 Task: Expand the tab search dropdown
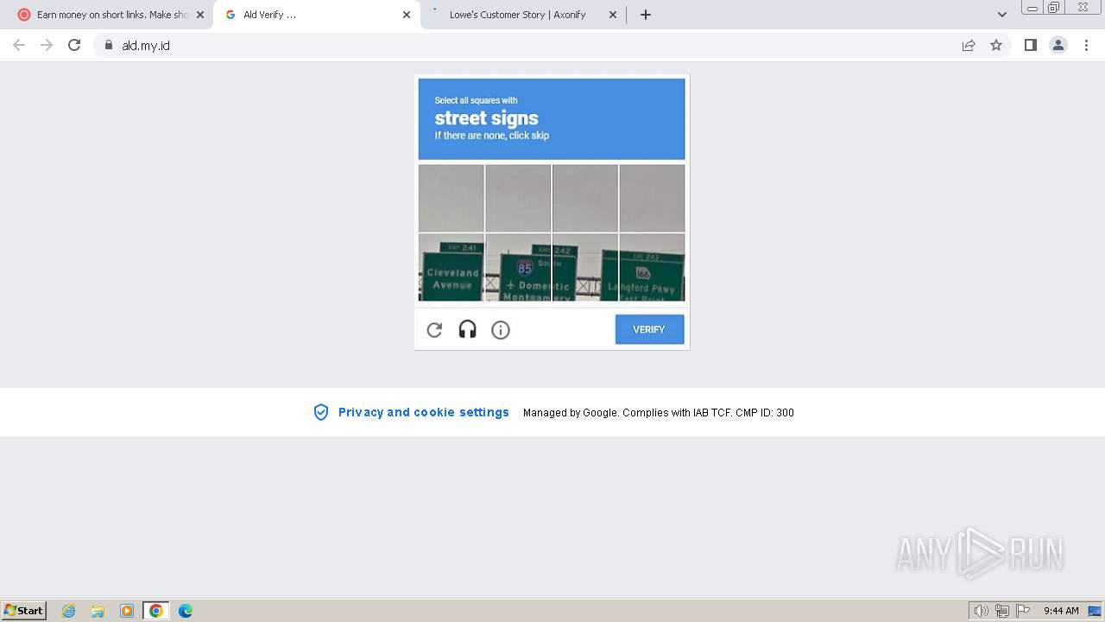(1002, 15)
